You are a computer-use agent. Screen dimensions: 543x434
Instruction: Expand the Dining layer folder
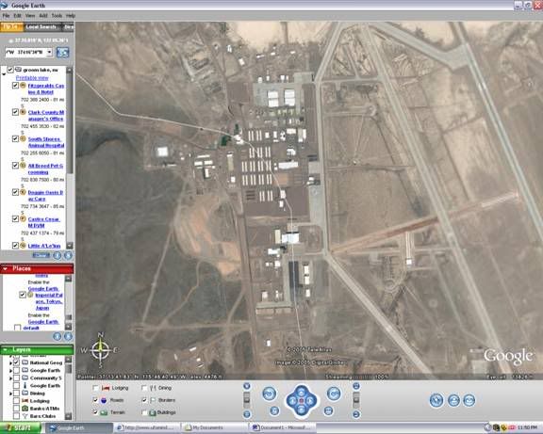tap(10, 394)
